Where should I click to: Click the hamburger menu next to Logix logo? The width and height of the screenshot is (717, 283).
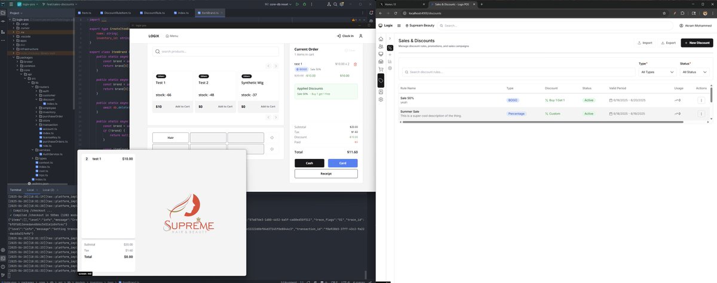tap(399, 26)
